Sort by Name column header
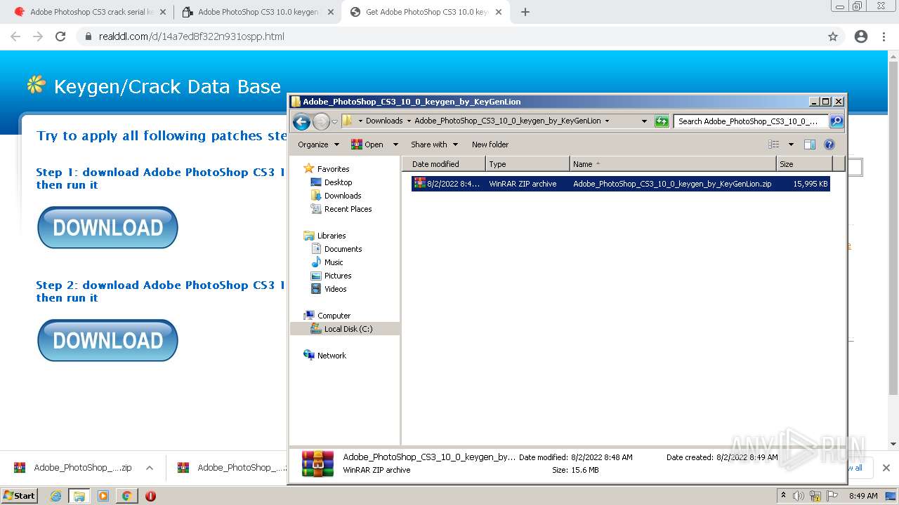The image size is (899, 505). [673, 164]
